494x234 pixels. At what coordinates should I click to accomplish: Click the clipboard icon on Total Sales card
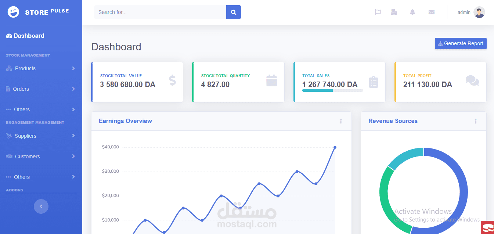(x=374, y=82)
